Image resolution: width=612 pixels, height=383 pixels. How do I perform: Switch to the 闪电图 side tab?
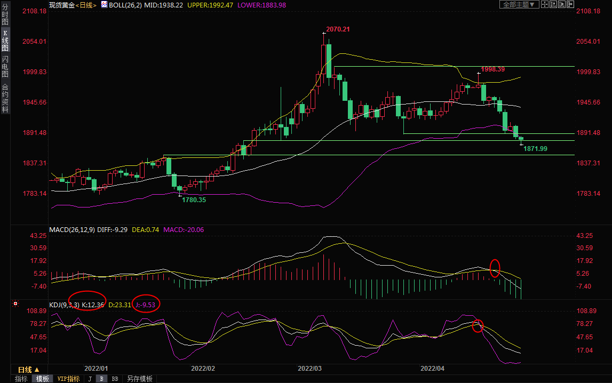(x=5, y=67)
